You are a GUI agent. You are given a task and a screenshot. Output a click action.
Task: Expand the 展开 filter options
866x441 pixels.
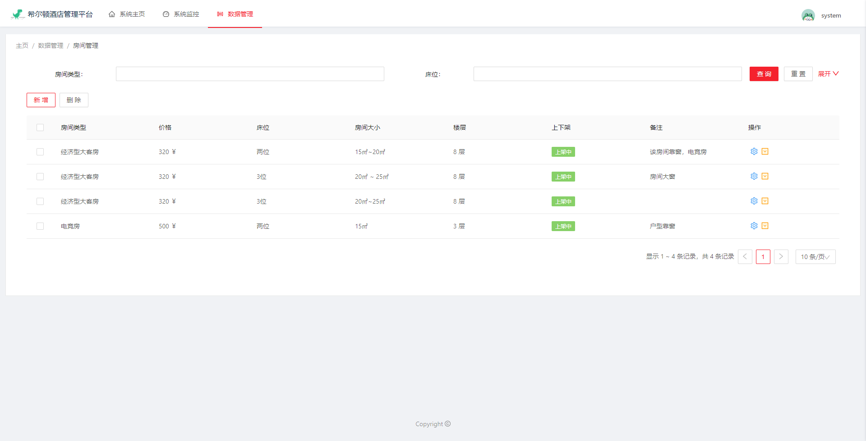tap(828, 73)
